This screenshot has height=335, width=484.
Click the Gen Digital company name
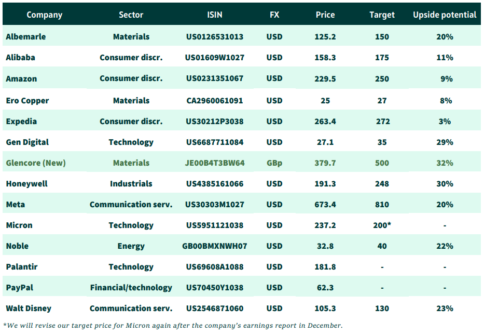pyautogui.click(x=27, y=142)
